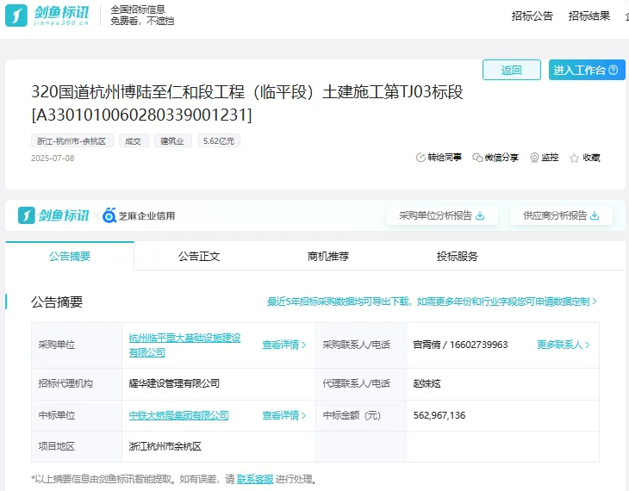Screen dimensions: 629x491
Task: Click the 转给同事 forward icon
Action: (420, 158)
